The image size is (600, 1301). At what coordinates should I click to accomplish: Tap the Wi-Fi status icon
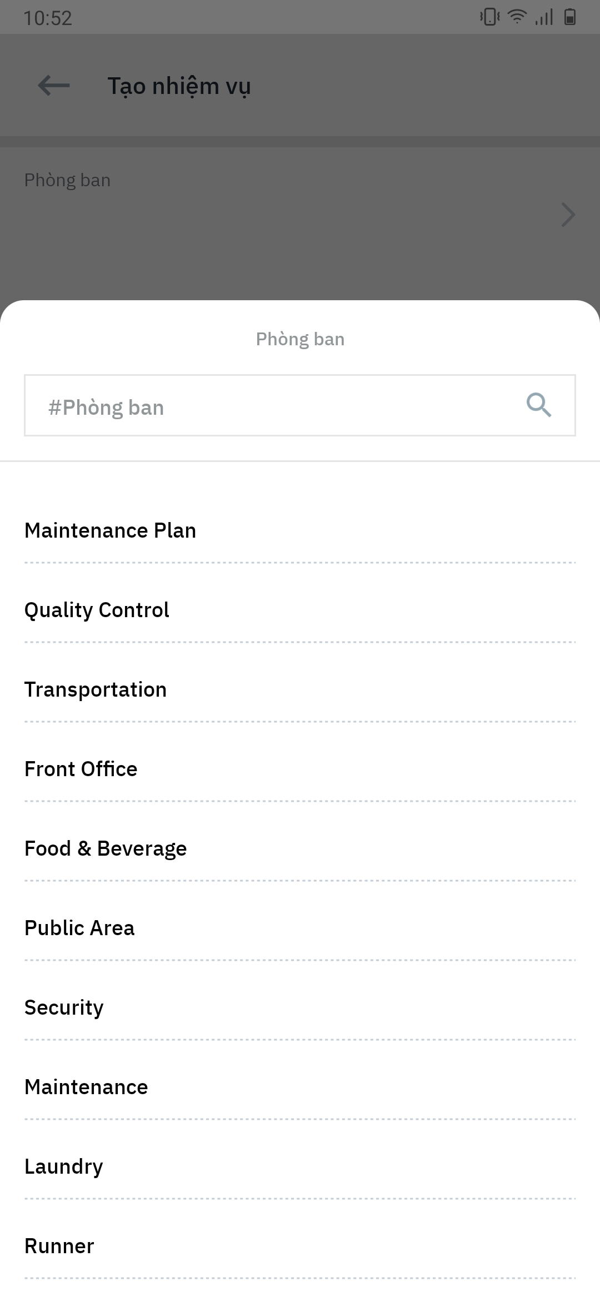coord(517,17)
